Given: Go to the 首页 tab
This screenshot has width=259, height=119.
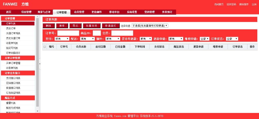Looking at the screenshot, I should pyautogui.click(x=9, y=12).
